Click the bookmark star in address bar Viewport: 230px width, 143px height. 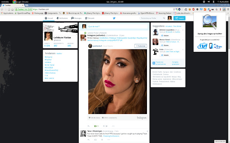[x=182, y=9]
